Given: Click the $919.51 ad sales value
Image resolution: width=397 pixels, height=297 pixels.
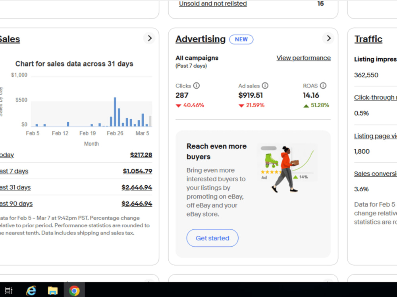Looking at the screenshot, I should pyautogui.click(x=251, y=95).
